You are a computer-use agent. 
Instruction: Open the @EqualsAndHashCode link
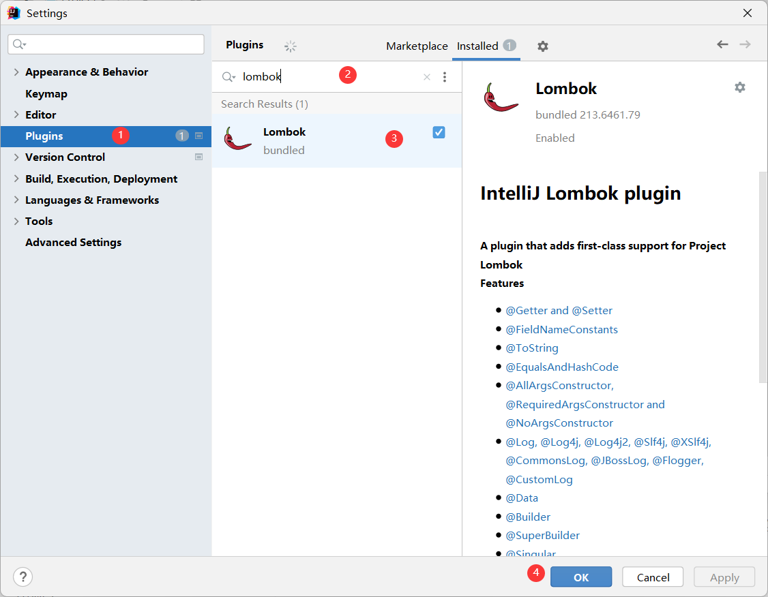click(562, 367)
